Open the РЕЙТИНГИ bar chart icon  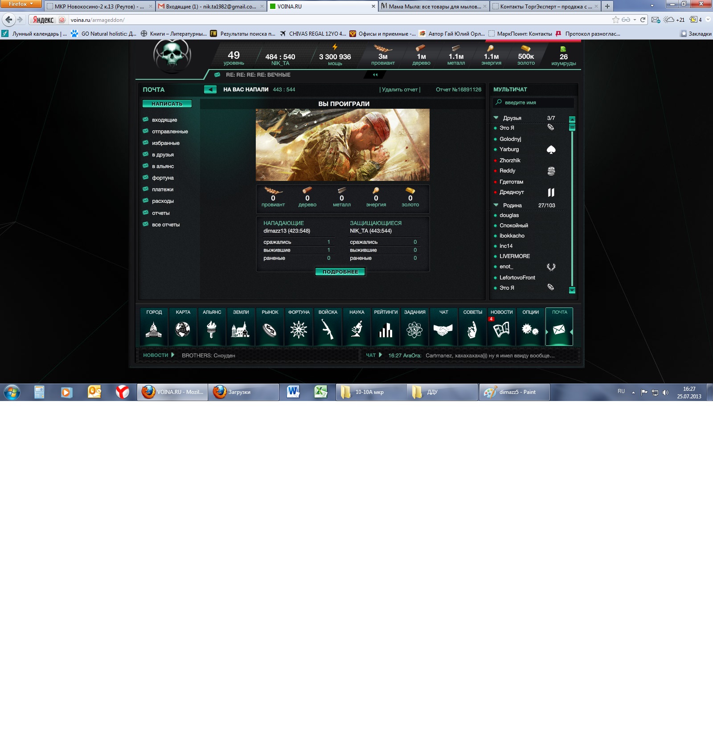click(x=385, y=329)
